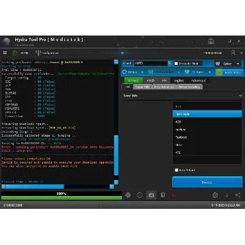Click the Reboot circular arrow icon

tap(124, 72)
